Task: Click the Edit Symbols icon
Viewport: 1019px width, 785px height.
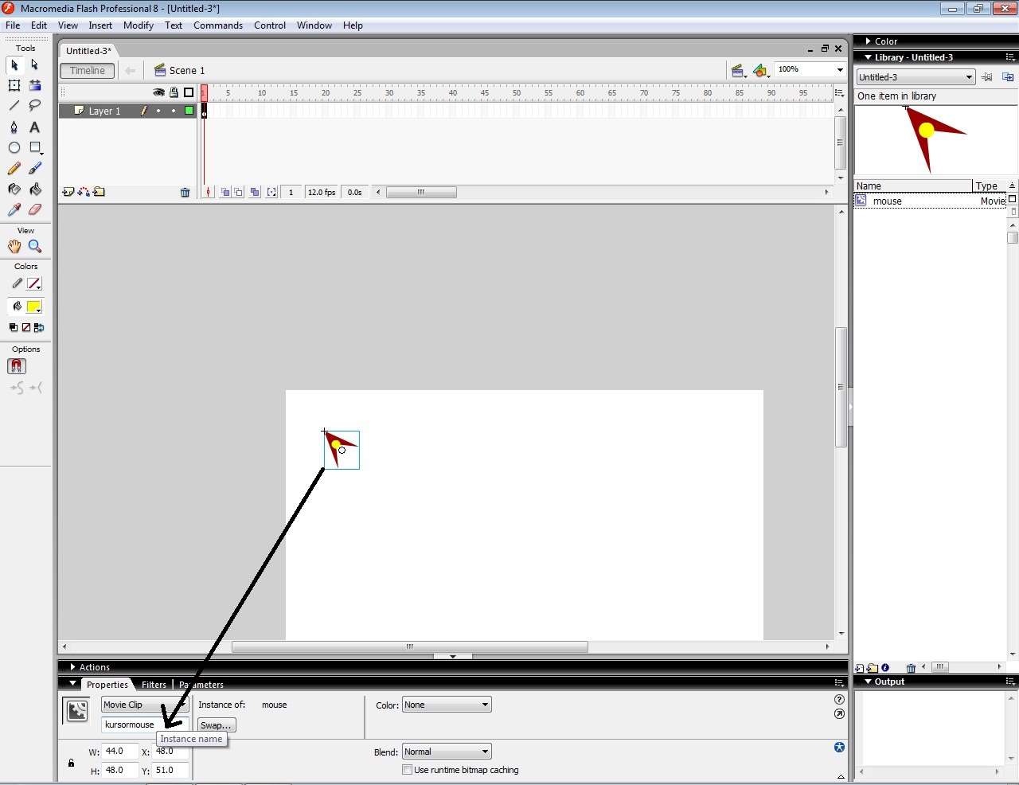Action: point(761,71)
